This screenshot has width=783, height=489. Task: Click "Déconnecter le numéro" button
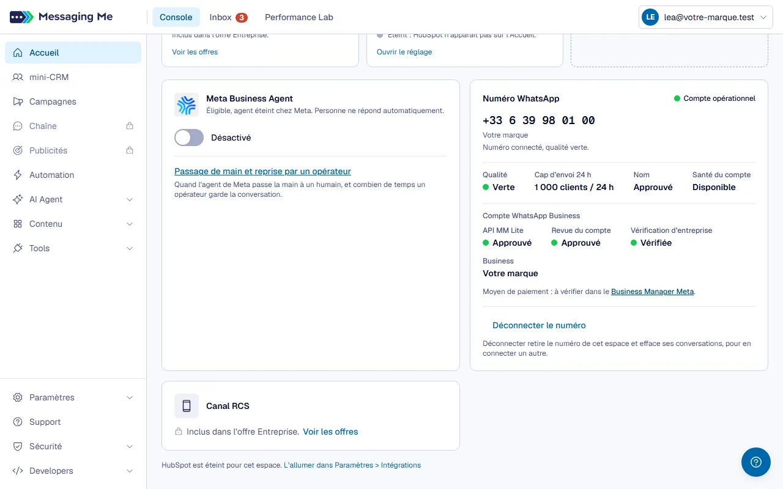539,325
